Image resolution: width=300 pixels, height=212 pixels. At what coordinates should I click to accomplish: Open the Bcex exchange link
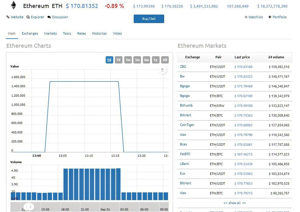click(183, 145)
